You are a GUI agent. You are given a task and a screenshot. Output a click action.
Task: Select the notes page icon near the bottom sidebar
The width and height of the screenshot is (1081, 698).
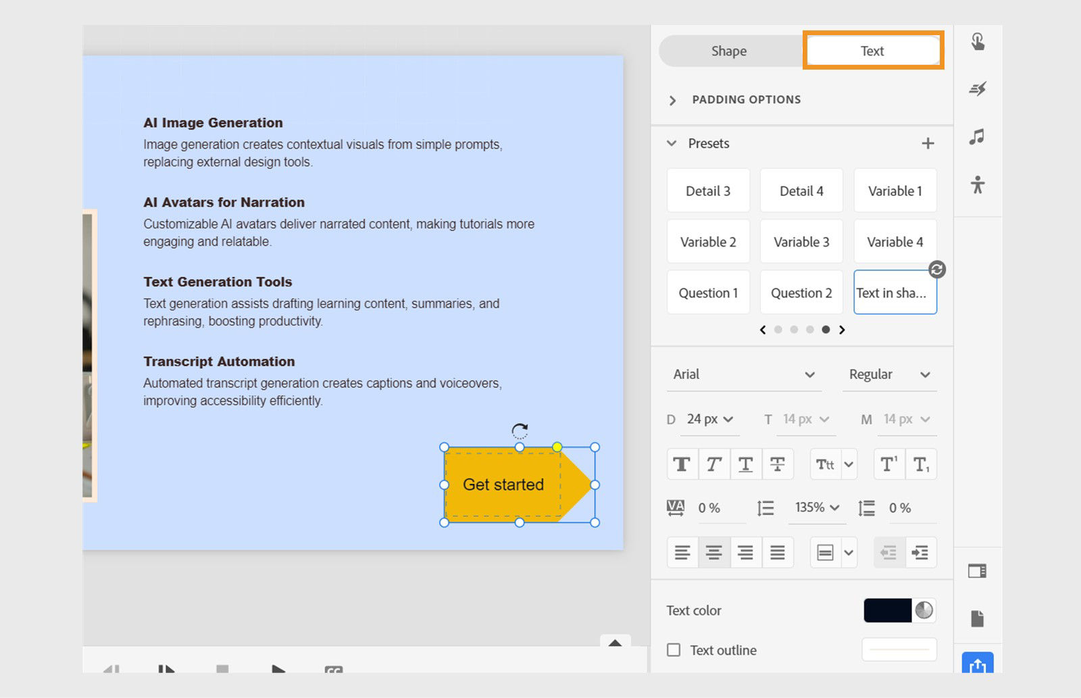[x=978, y=617]
